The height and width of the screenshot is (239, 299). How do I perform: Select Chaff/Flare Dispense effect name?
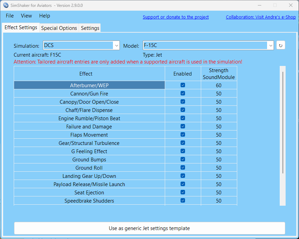(x=89, y=110)
